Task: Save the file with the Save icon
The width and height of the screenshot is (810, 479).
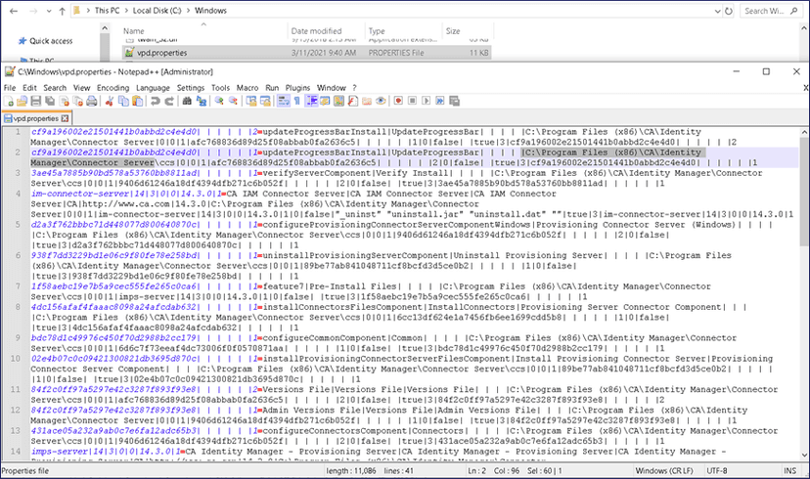Action: (35, 101)
